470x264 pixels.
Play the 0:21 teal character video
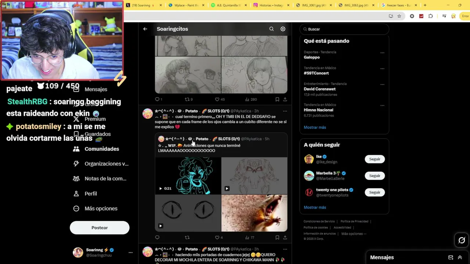pyautogui.click(x=188, y=176)
